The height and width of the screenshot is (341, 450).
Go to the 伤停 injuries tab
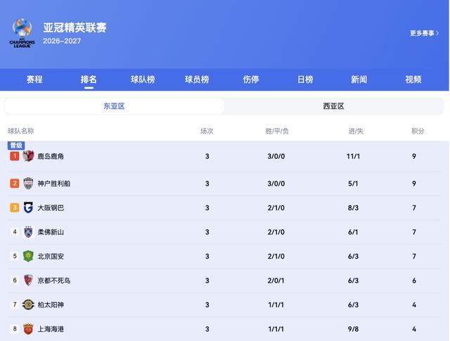pos(251,79)
